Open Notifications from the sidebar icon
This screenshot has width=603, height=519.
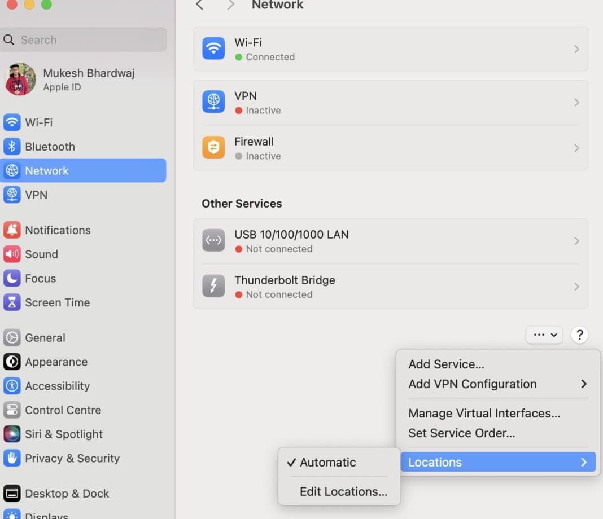click(12, 230)
